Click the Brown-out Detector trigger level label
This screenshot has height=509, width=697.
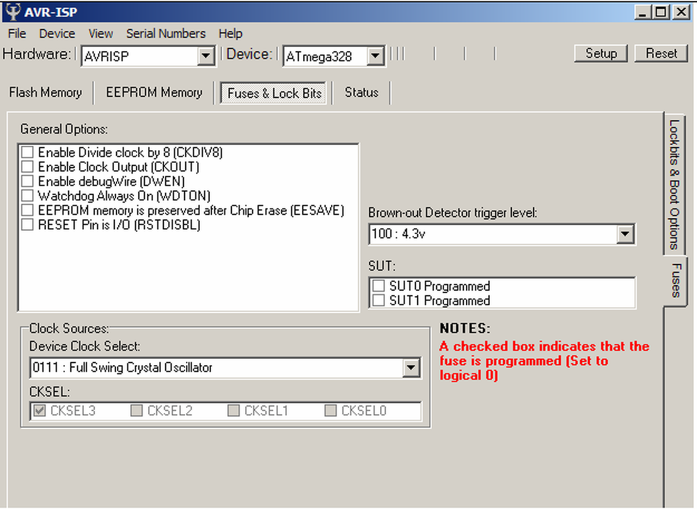click(453, 213)
